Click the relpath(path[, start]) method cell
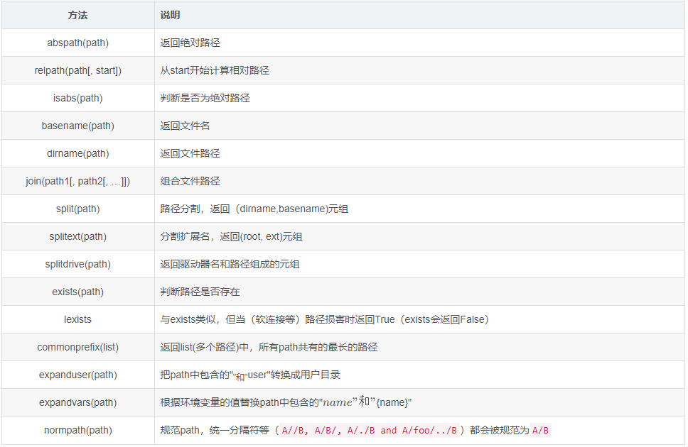Screen dimensions: 688x447 point(77,70)
